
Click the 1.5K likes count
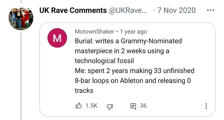pos(92,106)
